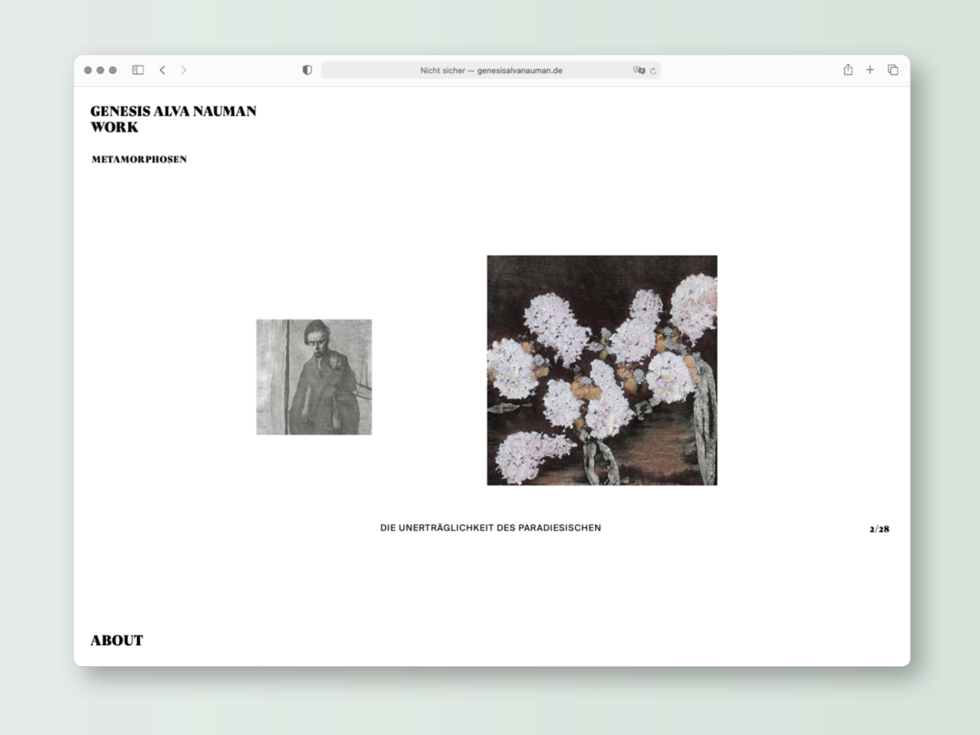Add a new tab
This screenshot has width=980, height=735.
pyautogui.click(x=870, y=69)
